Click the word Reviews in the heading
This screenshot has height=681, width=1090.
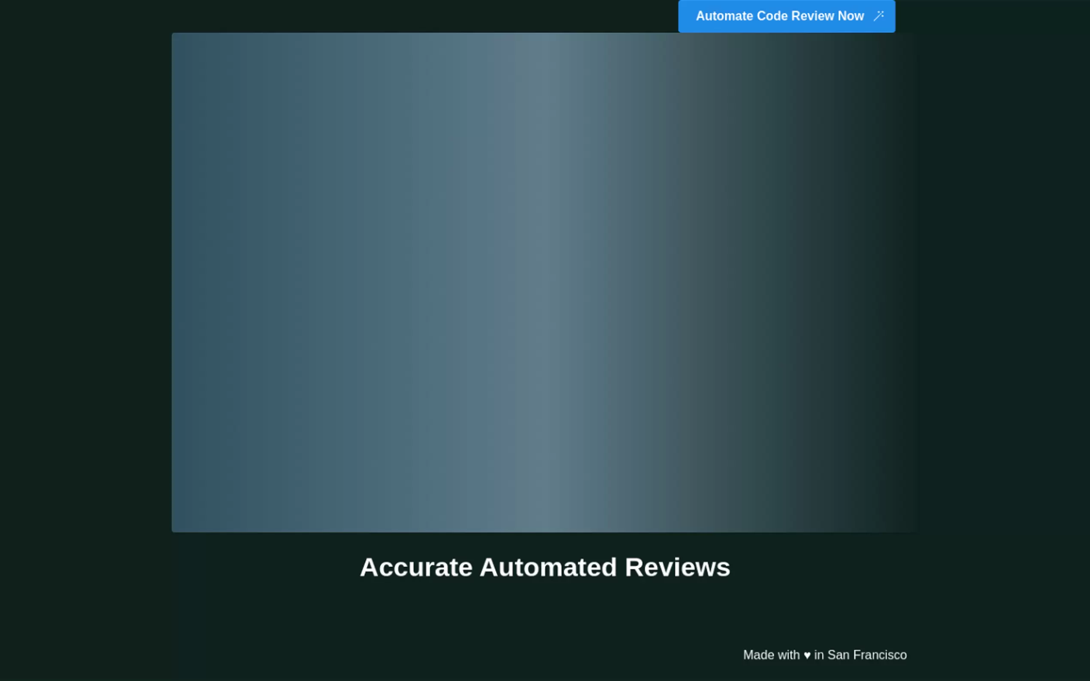point(677,567)
